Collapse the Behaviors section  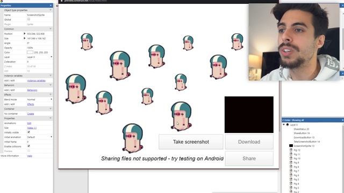[51, 85]
